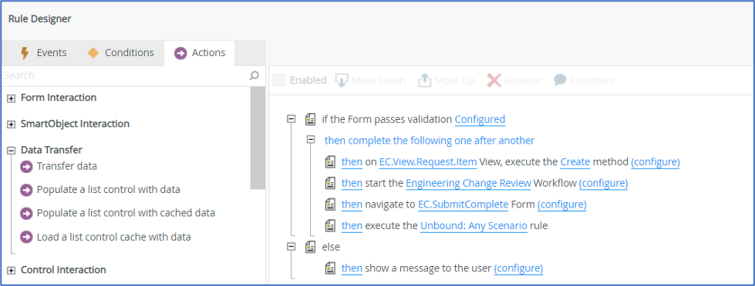Expand the Control Interaction category
This screenshot has width=755, height=286.
pyautogui.click(x=11, y=271)
